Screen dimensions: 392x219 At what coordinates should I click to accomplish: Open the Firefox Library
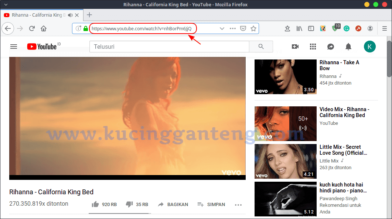click(x=299, y=28)
